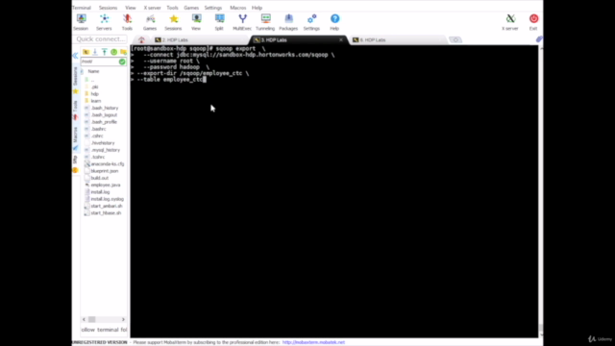Click the SFTP upload arrow icon
This screenshot has width=615, height=346.
(x=105, y=52)
